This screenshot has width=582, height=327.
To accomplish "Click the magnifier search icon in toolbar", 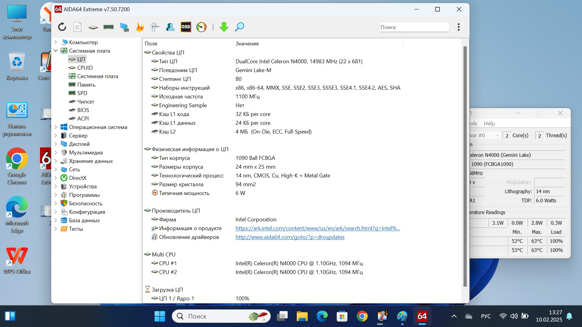I will [239, 27].
